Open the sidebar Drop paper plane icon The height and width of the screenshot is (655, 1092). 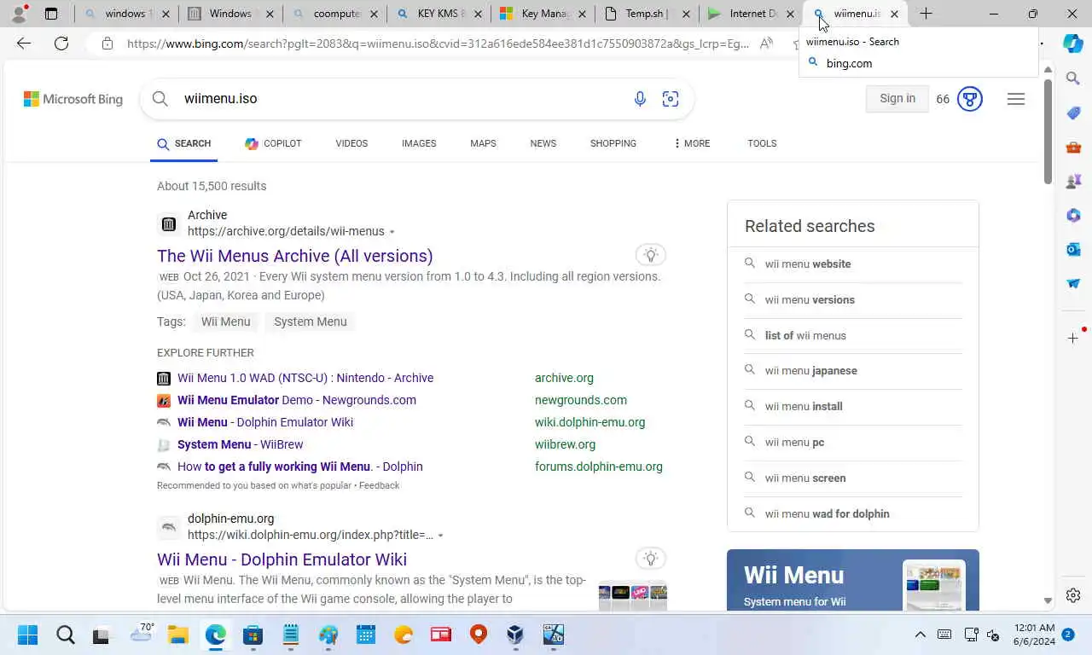pos(1073,283)
